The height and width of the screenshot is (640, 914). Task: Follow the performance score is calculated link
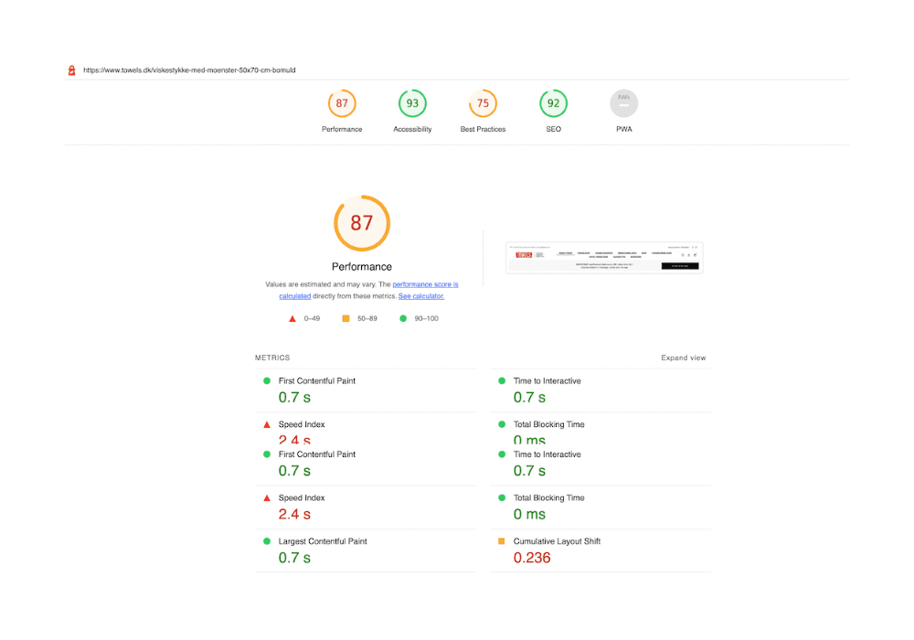pyautogui.click(x=428, y=284)
